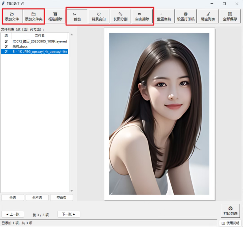243x227 pixels.
Task: Click the 全选 select all button
Action: [x=13, y=198]
